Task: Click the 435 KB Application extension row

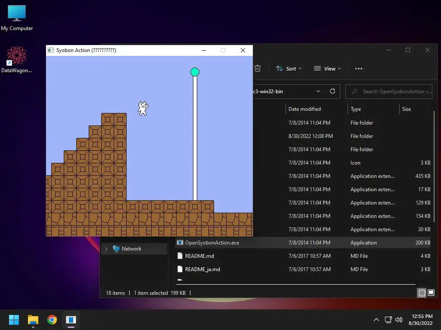Action: [x=342, y=176]
